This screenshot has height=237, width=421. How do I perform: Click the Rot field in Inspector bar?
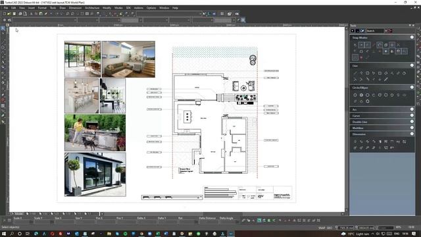click(186, 223)
